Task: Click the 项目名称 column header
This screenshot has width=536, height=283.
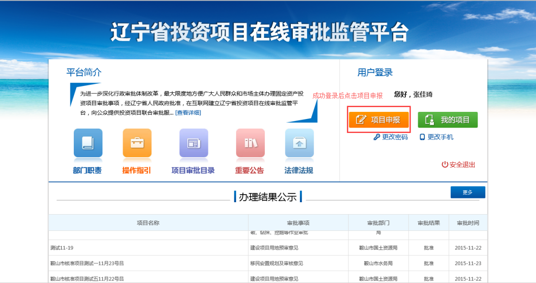Action: point(148,223)
